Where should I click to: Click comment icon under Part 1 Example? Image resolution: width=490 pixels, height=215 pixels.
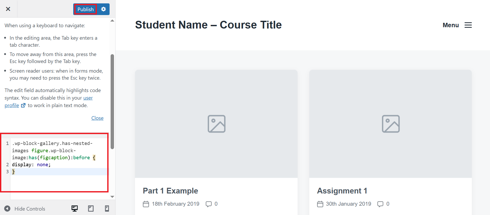(x=209, y=204)
